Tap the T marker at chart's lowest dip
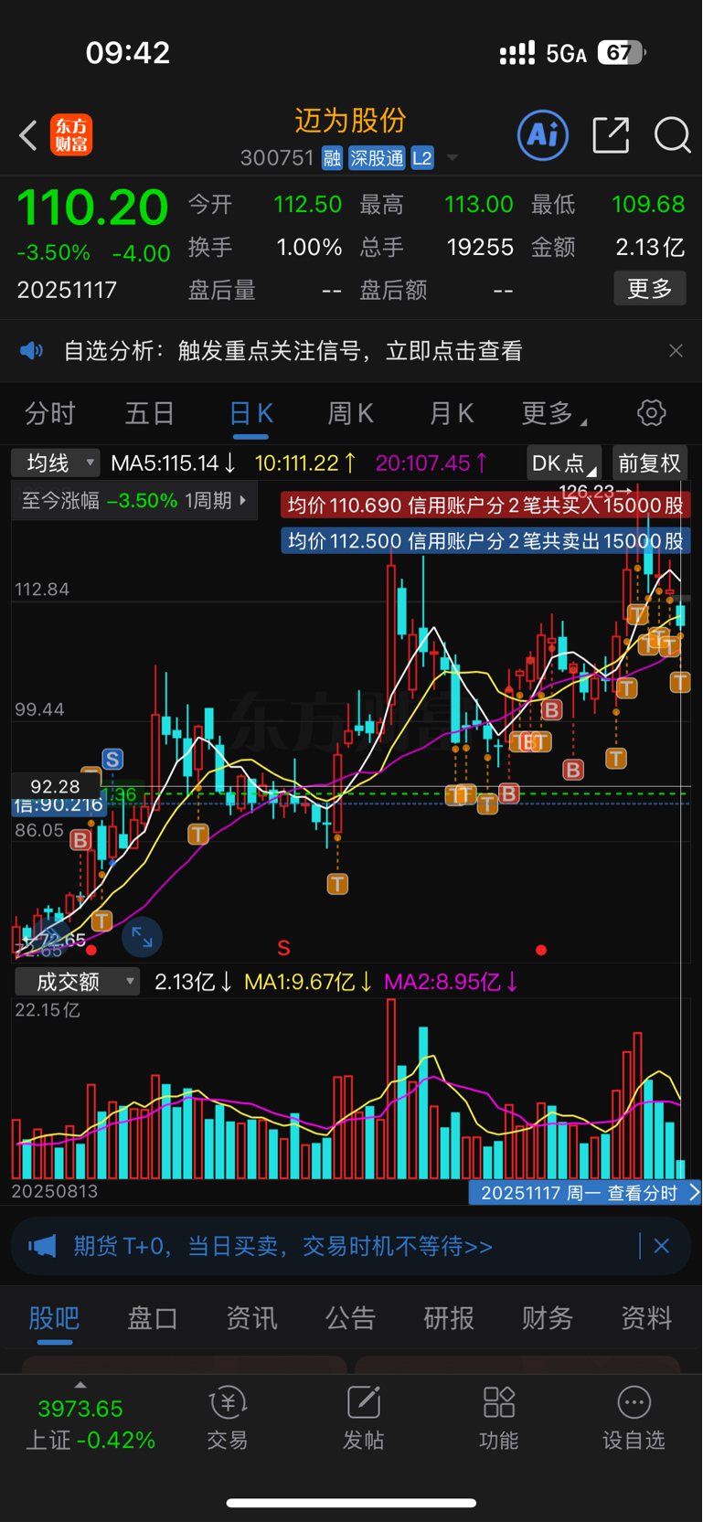Viewport: 703px width, 1522px height. click(x=337, y=883)
